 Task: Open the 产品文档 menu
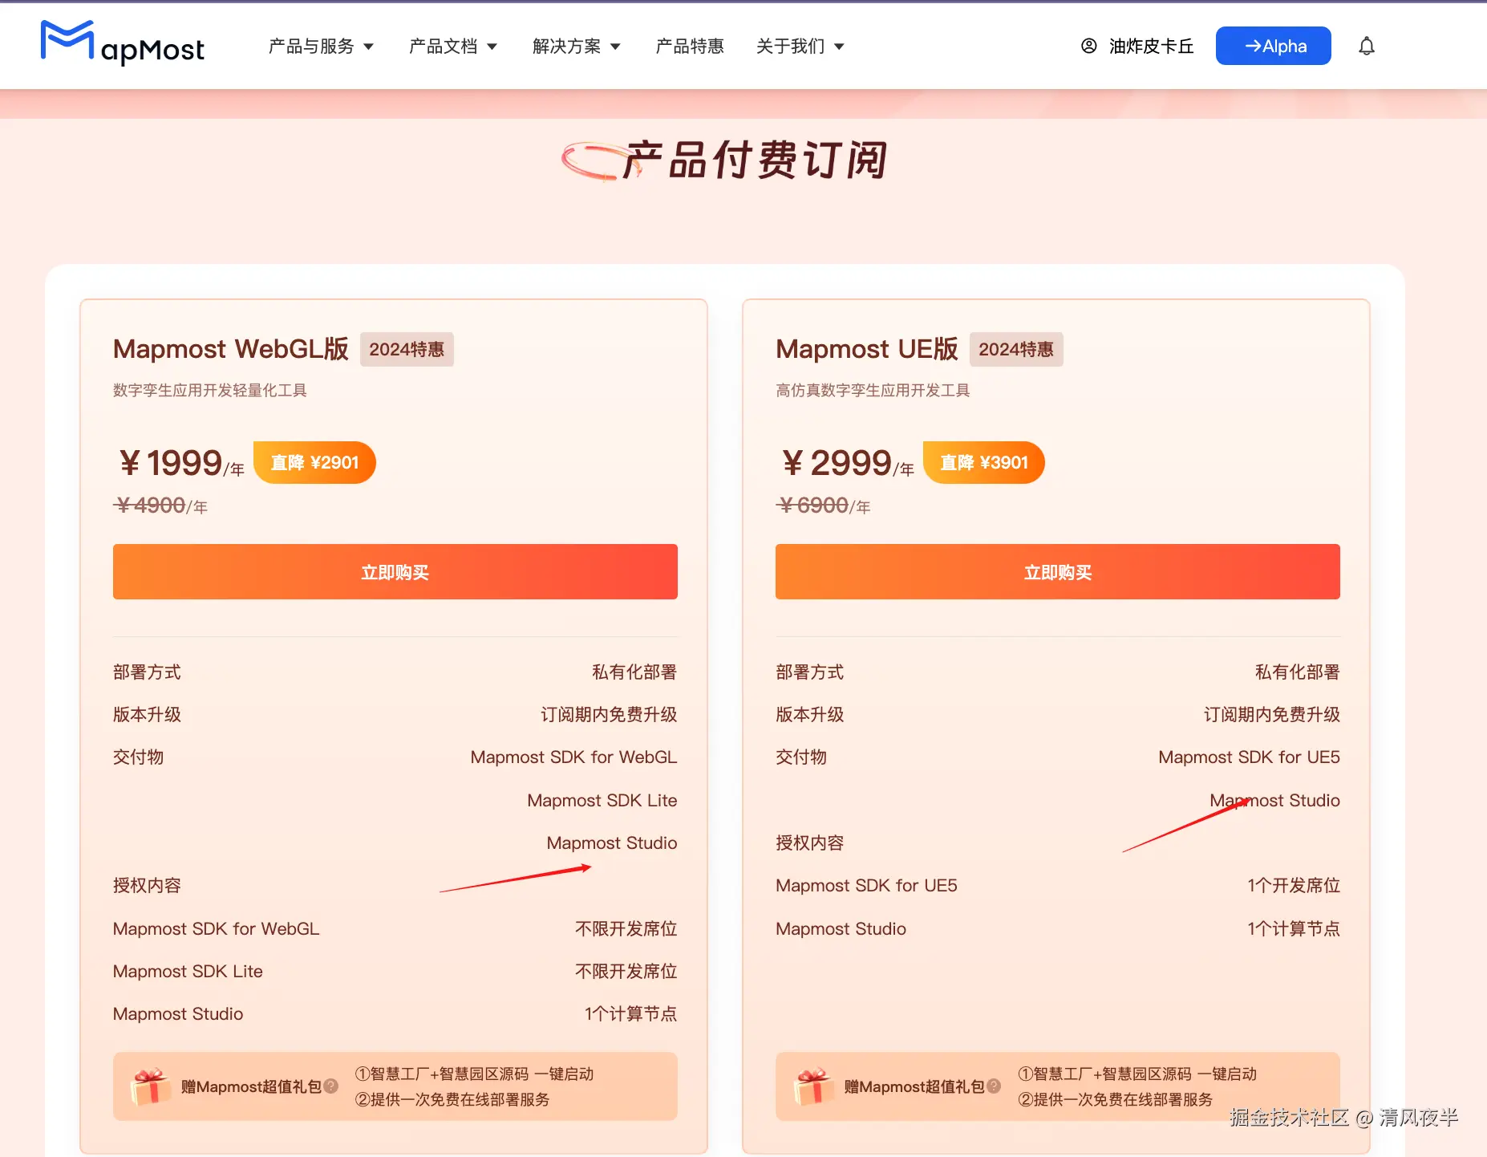point(453,47)
